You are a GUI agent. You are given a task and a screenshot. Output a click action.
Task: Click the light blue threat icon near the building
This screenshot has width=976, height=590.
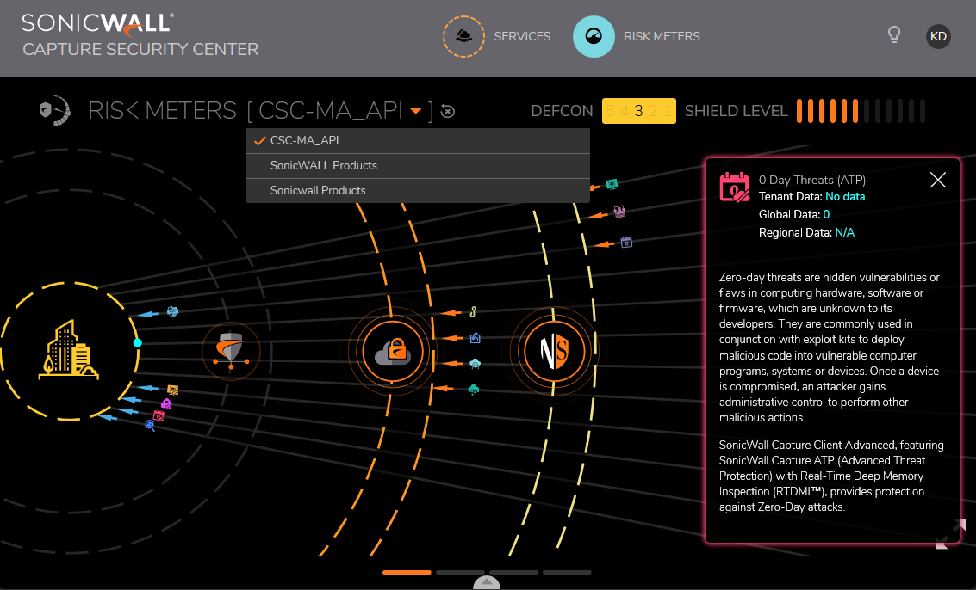pyautogui.click(x=172, y=311)
